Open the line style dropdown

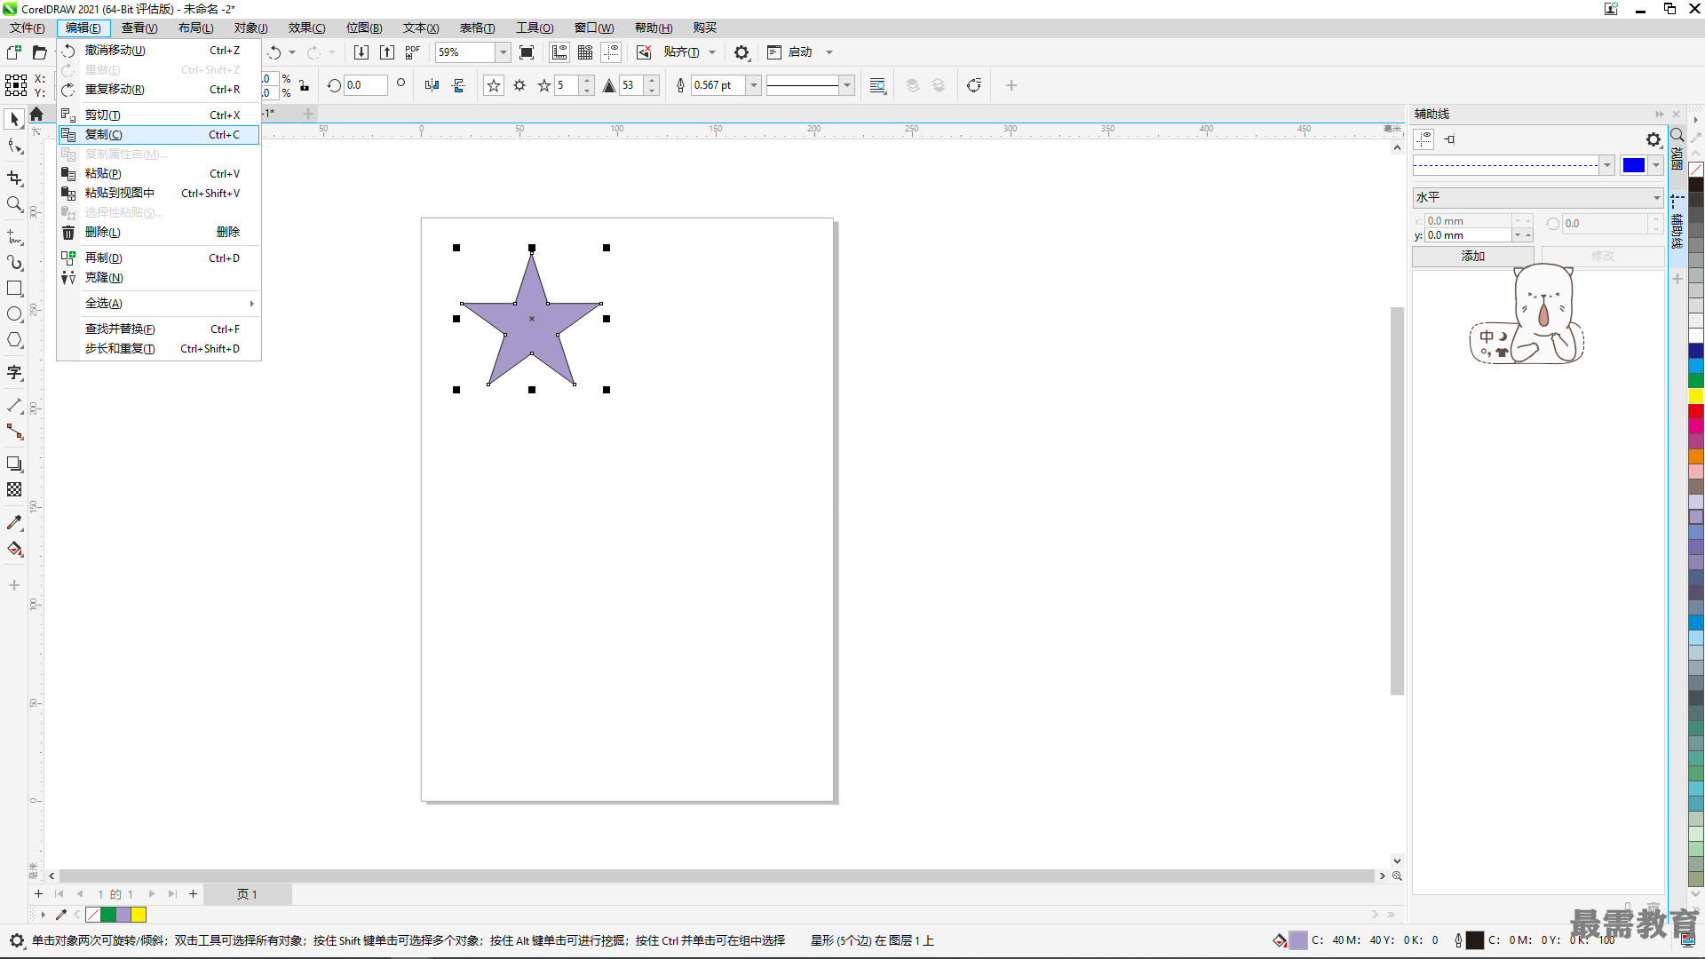(x=847, y=85)
